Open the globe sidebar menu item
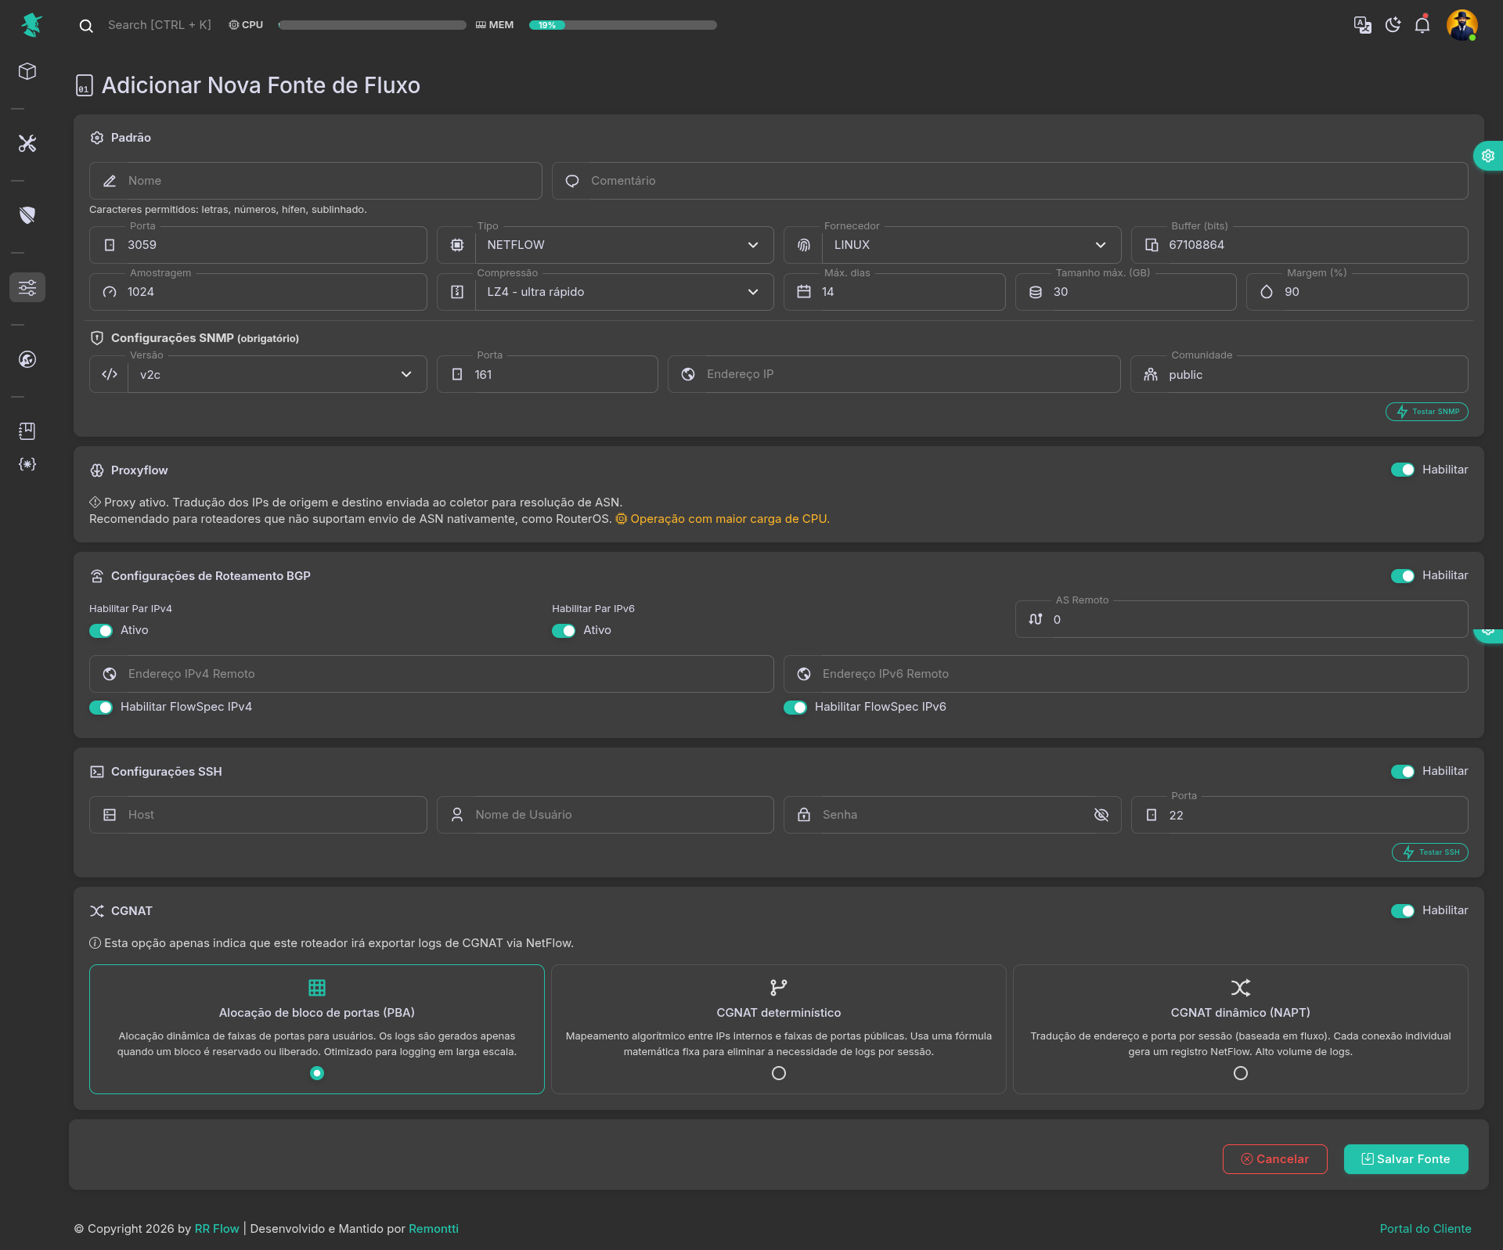 click(27, 359)
